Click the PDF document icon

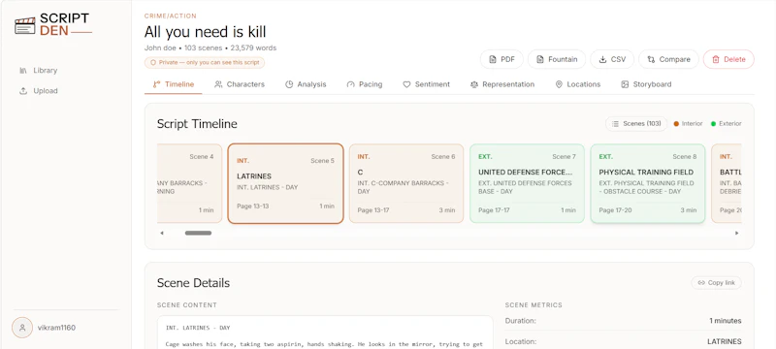coord(493,59)
